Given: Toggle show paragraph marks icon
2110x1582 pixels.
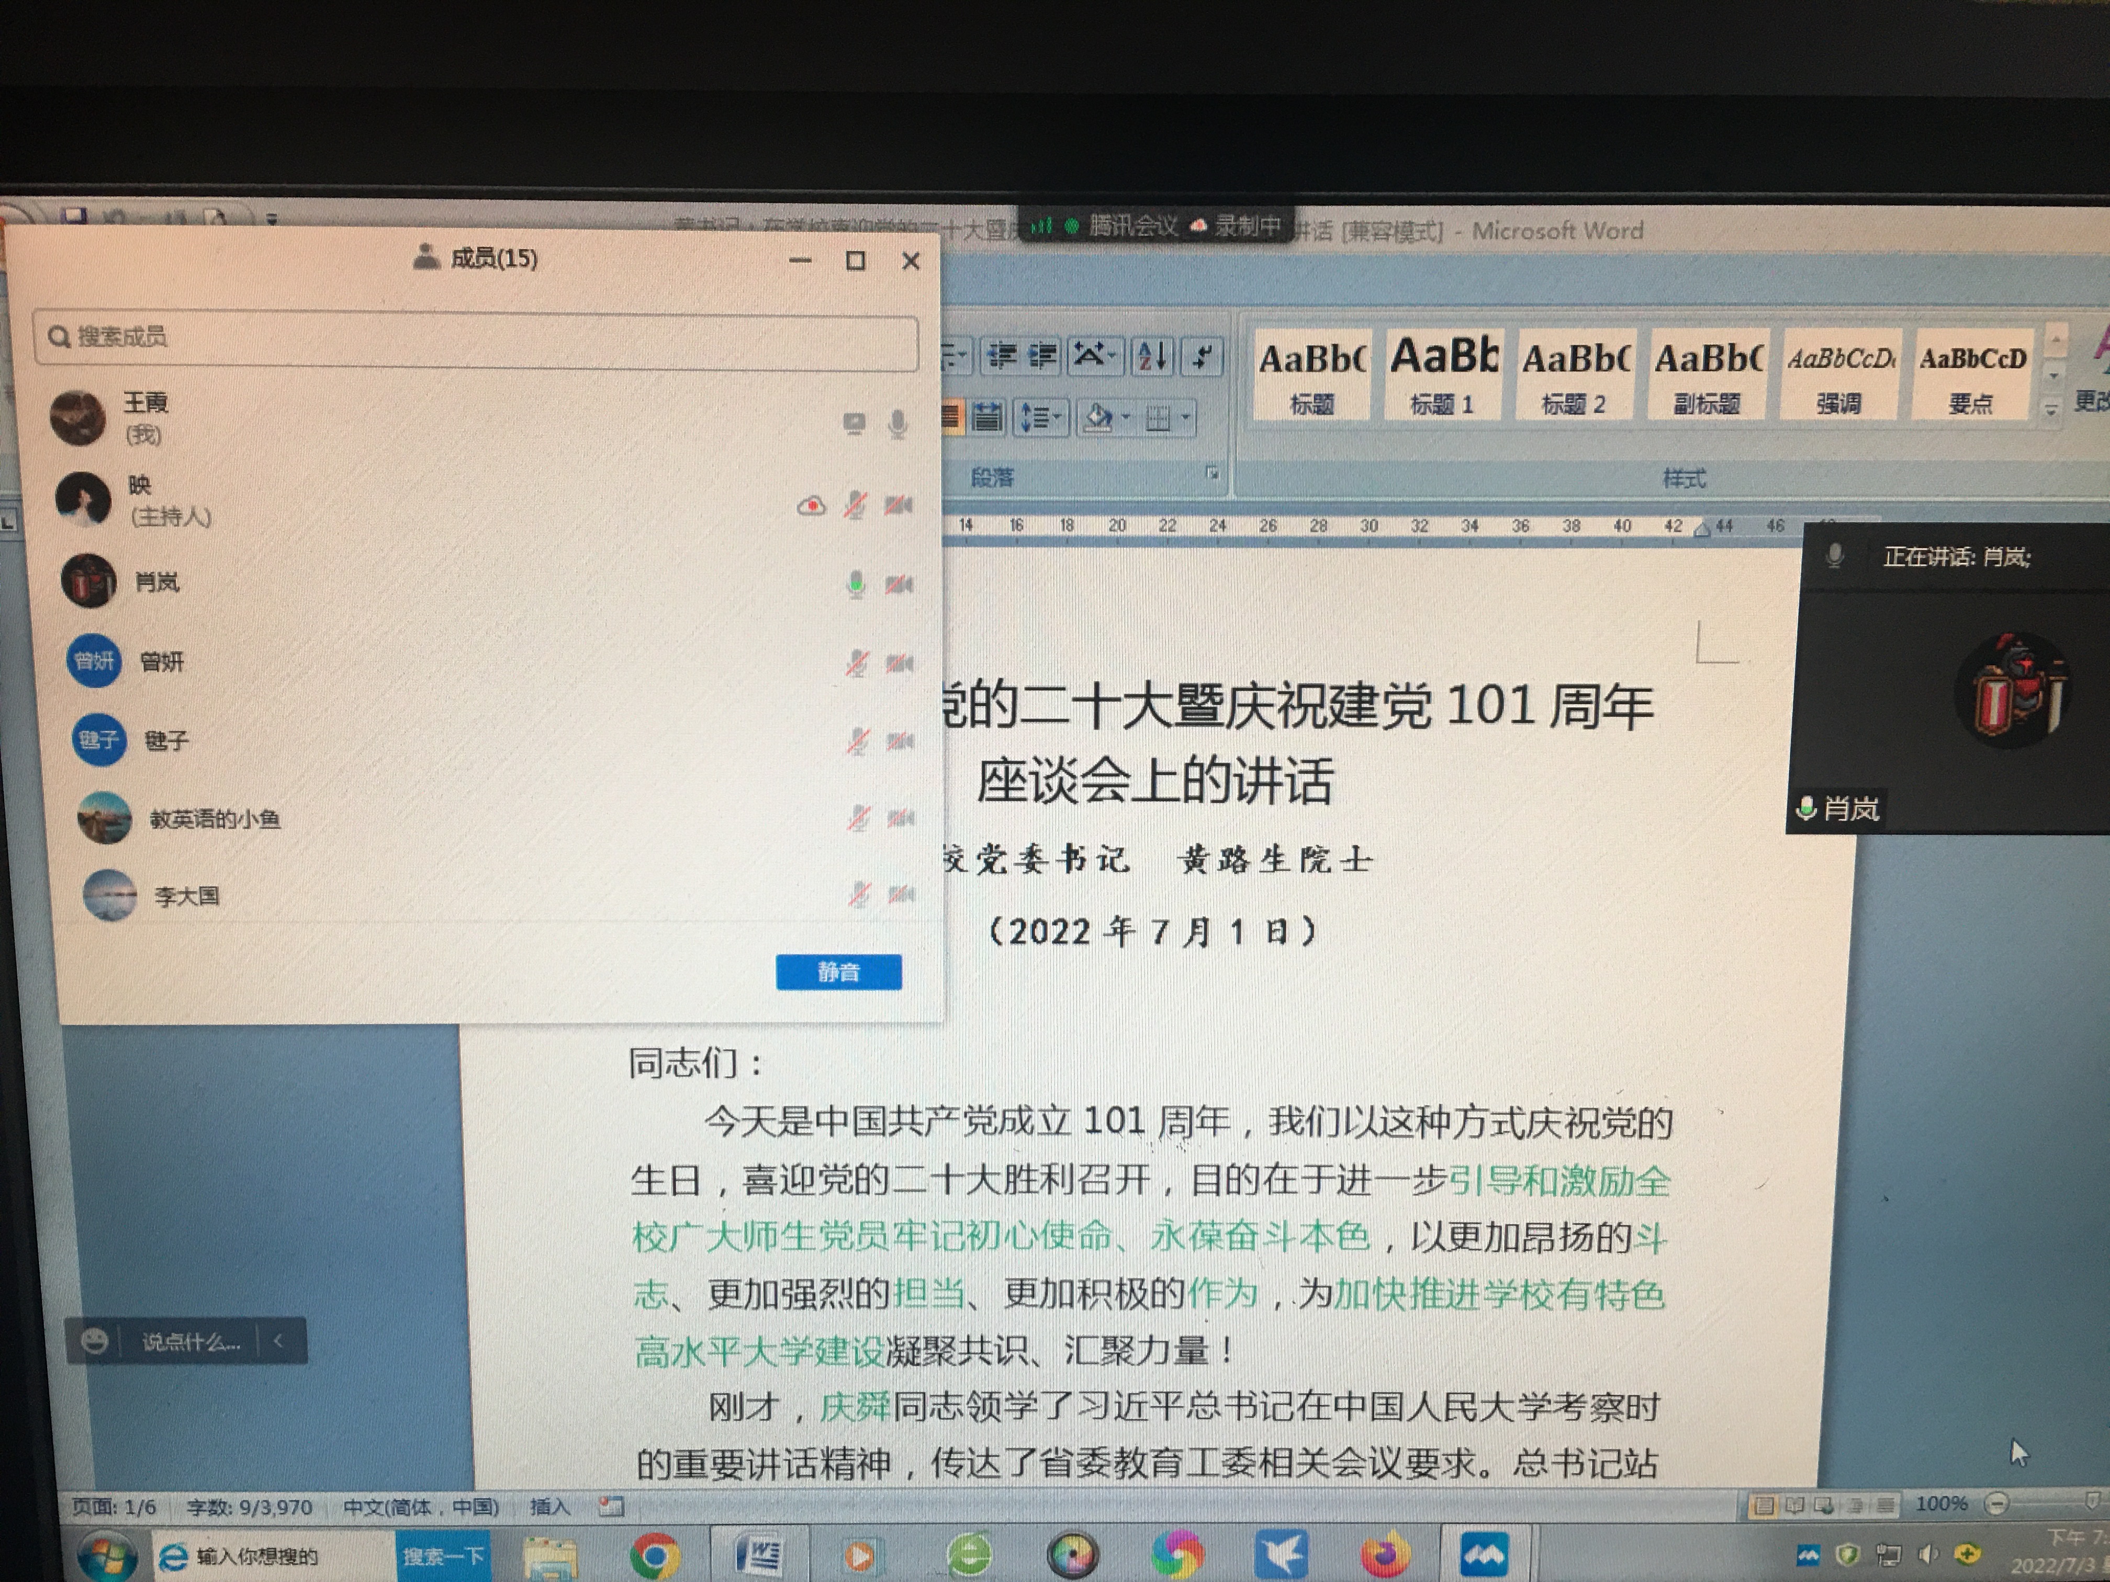Looking at the screenshot, I should click(1202, 358).
